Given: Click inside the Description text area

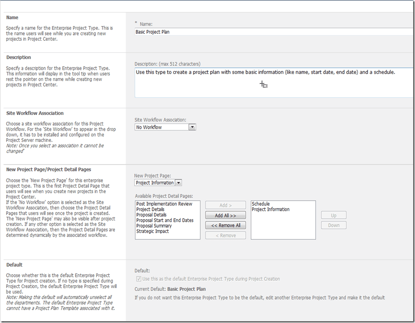Looking at the screenshot, I should [x=274, y=83].
